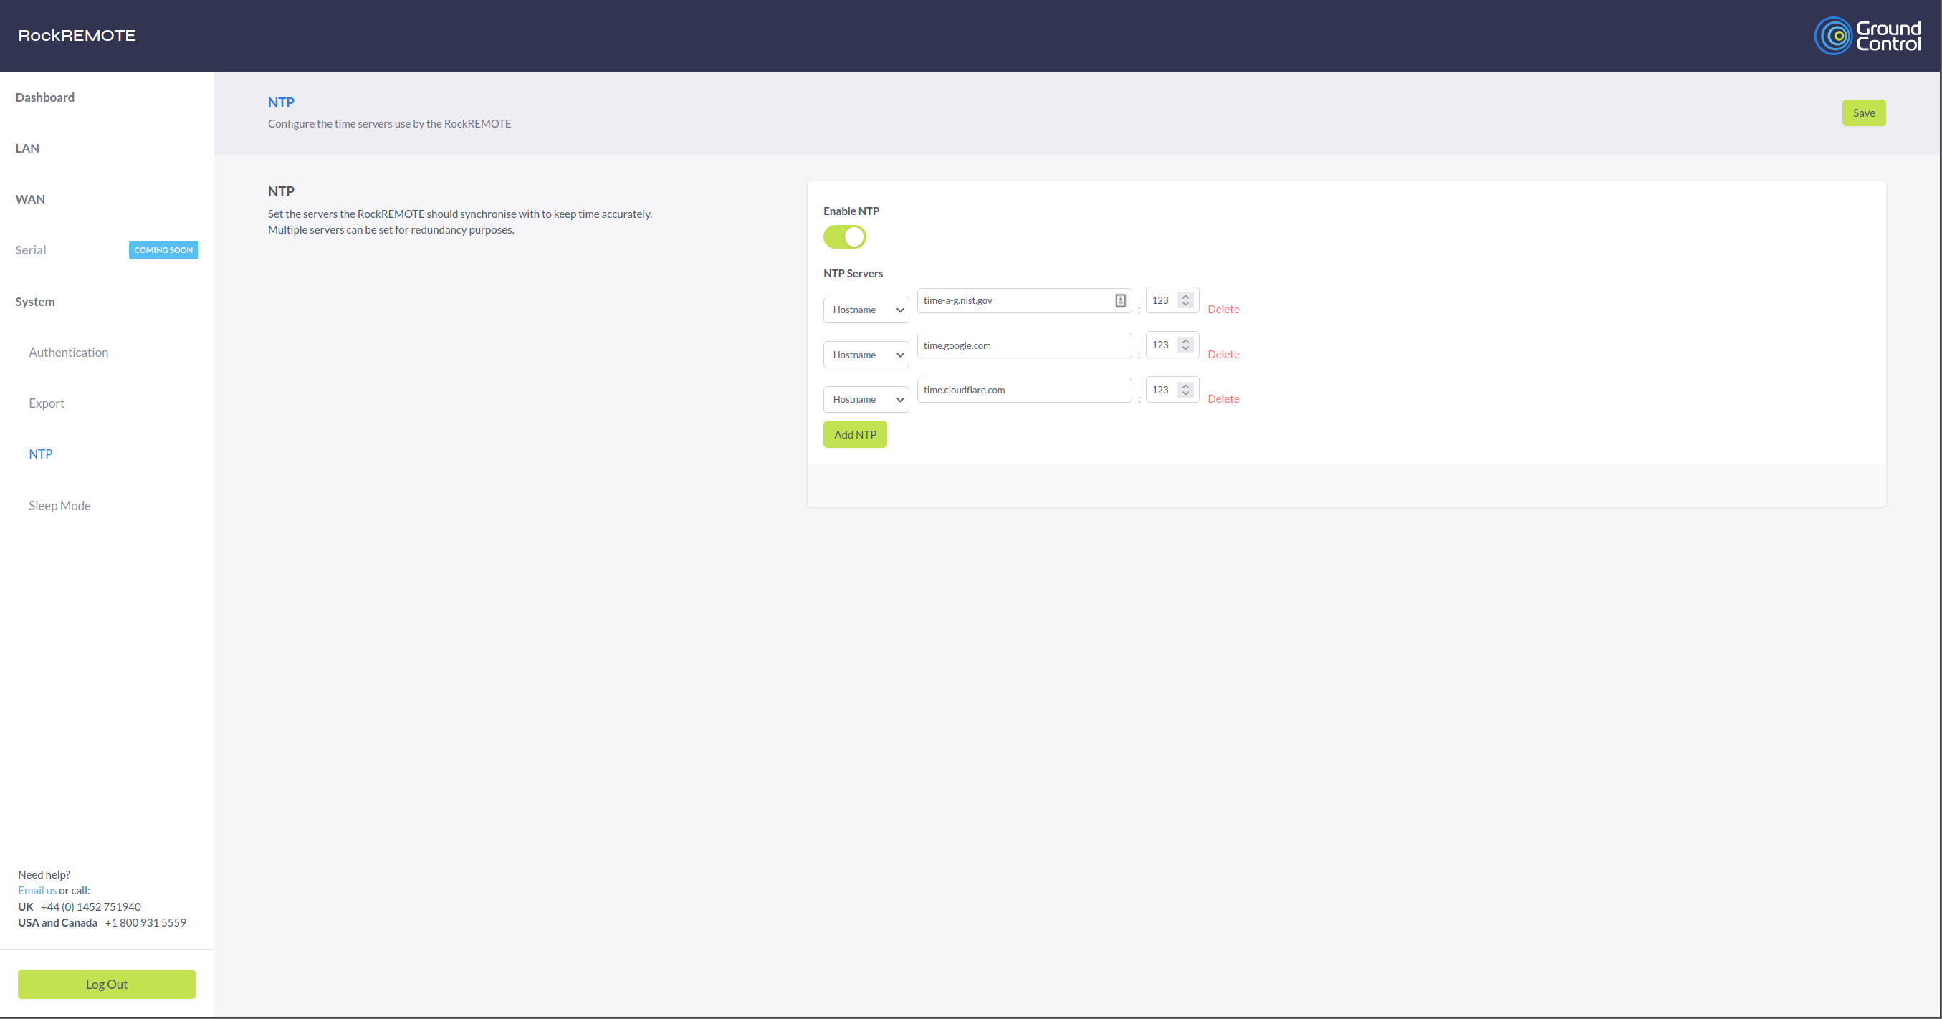
Task: Toggle the Enable NTP switch
Action: pyautogui.click(x=844, y=236)
